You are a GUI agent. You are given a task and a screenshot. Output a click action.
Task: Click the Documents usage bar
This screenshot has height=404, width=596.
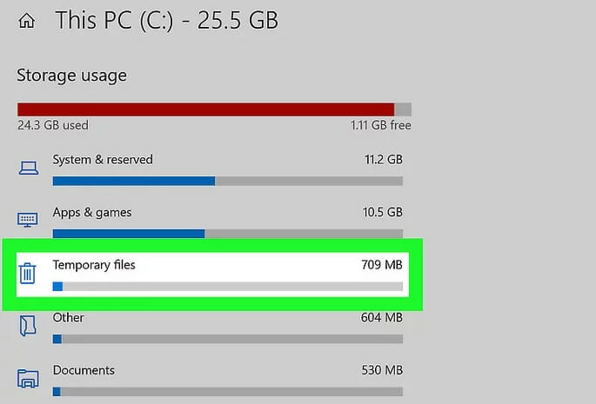click(x=228, y=392)
